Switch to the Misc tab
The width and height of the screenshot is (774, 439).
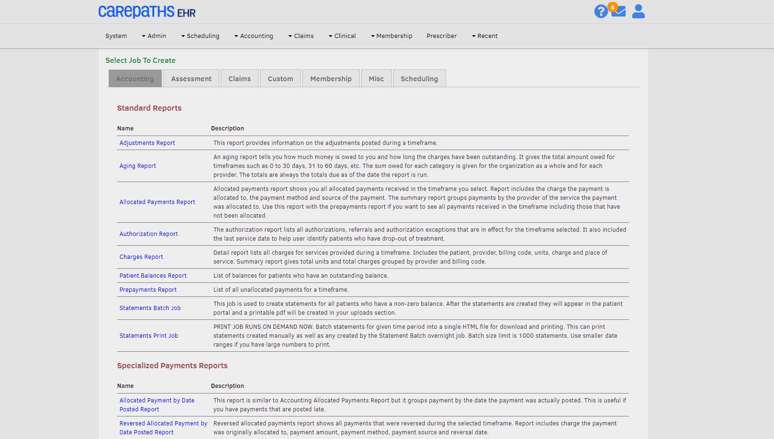coord(376,79)
